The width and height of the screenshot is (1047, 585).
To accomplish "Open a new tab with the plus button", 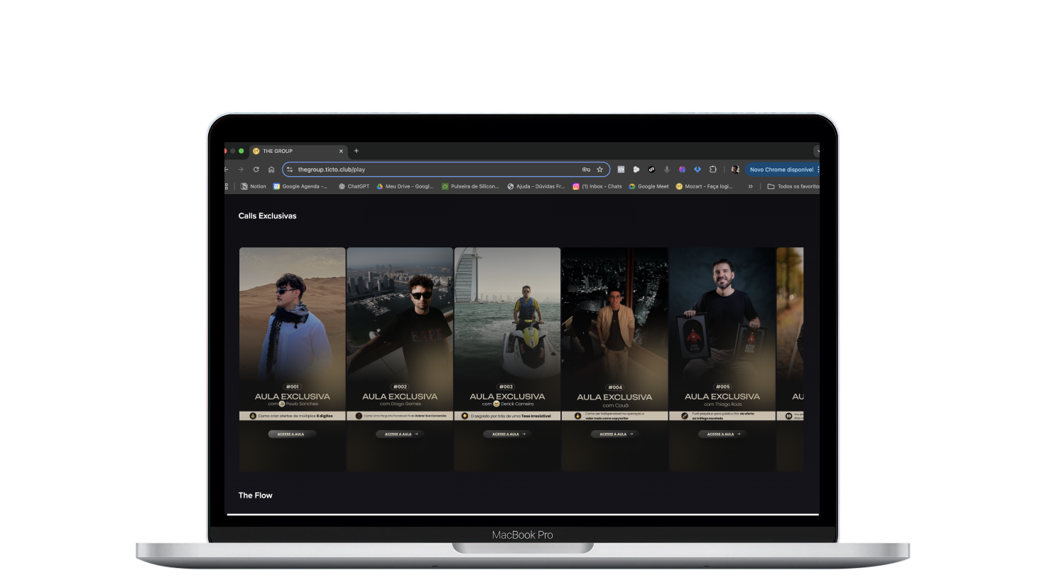I will coord(357,151).
